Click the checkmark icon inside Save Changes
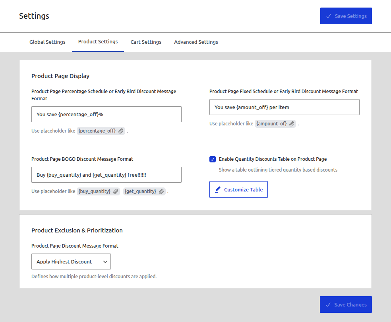The width and height of the screenshot is (391, 322). 329,304
